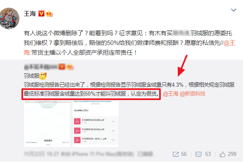Viewport: 243px width, 162px height.
Task: Open the @王 mention link in post text
Action: (229, 43)
